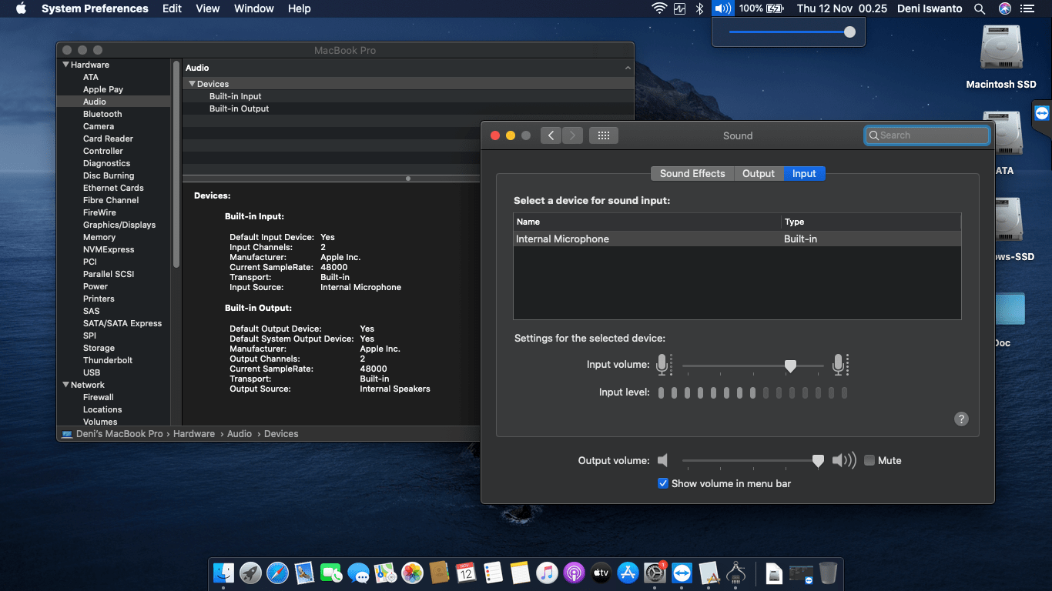Click the Thu 12 Nov 00.25 clock
Image resolution: width=1052 pixels, height=591 pixels.
842,8
